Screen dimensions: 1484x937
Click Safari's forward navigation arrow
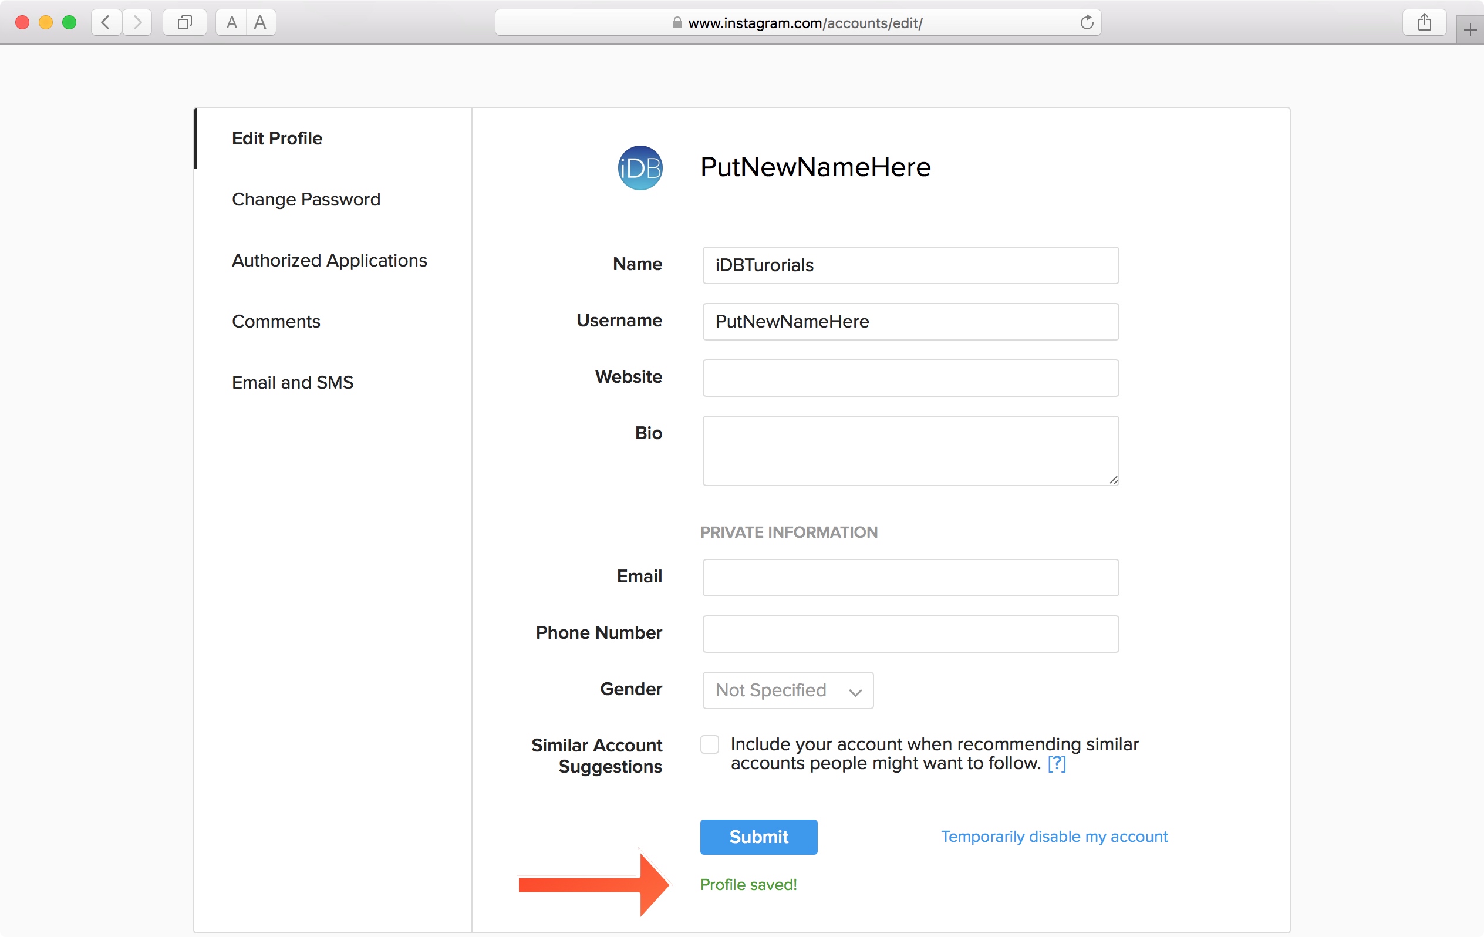(x=137, y=23)
